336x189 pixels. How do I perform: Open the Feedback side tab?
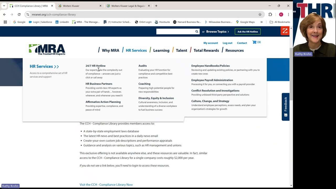coord(286,107)
